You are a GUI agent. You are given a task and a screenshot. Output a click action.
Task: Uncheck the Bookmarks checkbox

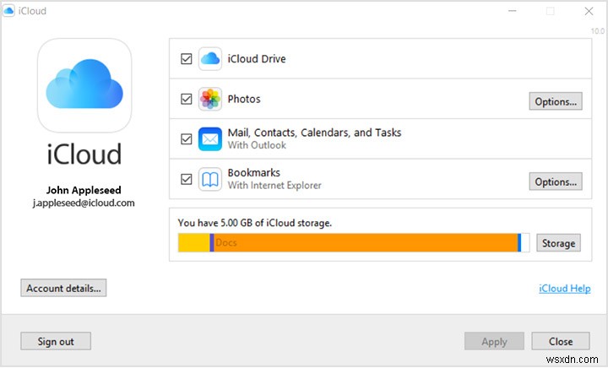click(x=187, y=179)
